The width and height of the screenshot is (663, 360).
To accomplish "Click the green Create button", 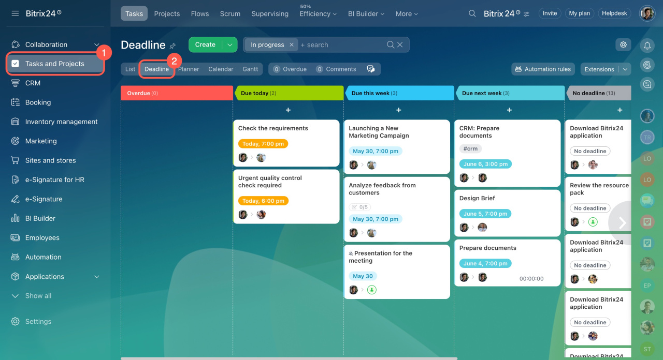I will click(205, 45).
